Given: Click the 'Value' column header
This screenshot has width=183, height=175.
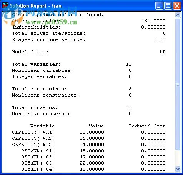Looking at the screenshot, I should coord(96,126).
